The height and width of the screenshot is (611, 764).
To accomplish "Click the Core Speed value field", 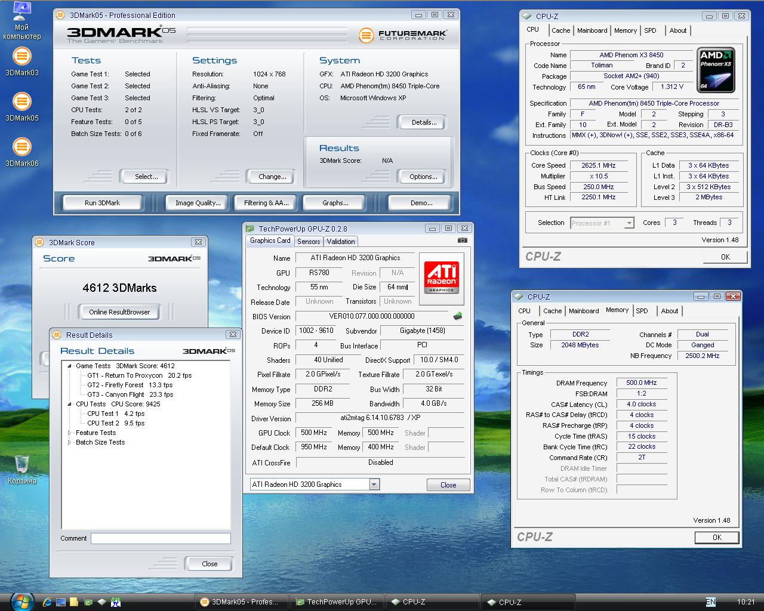I will click(599, 165).
